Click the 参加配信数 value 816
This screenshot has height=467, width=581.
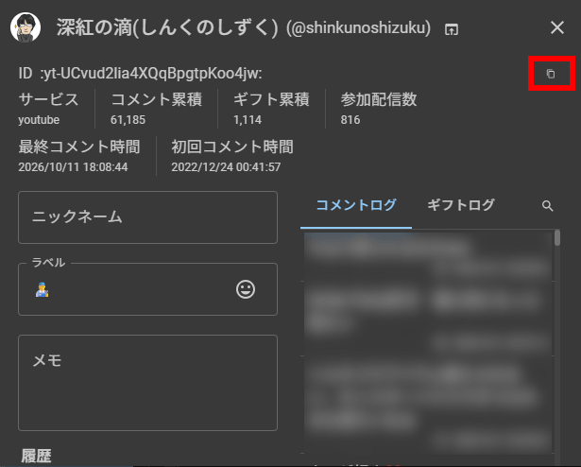pos(350,120)
